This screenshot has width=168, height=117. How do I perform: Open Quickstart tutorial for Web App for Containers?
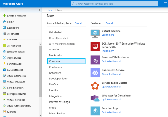click(111, 99)
